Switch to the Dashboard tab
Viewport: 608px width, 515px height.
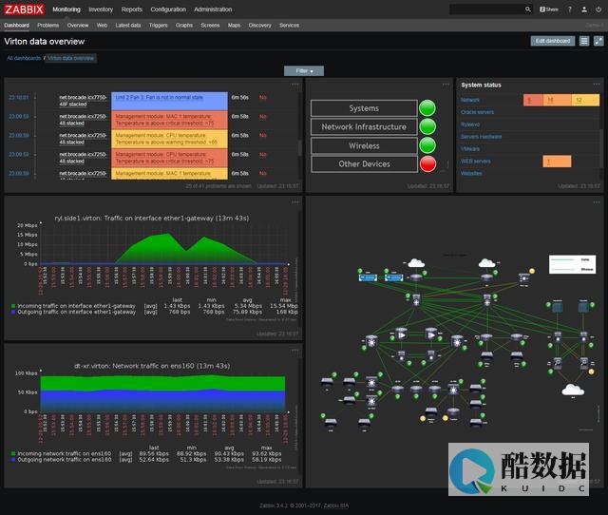click(17, 26)
